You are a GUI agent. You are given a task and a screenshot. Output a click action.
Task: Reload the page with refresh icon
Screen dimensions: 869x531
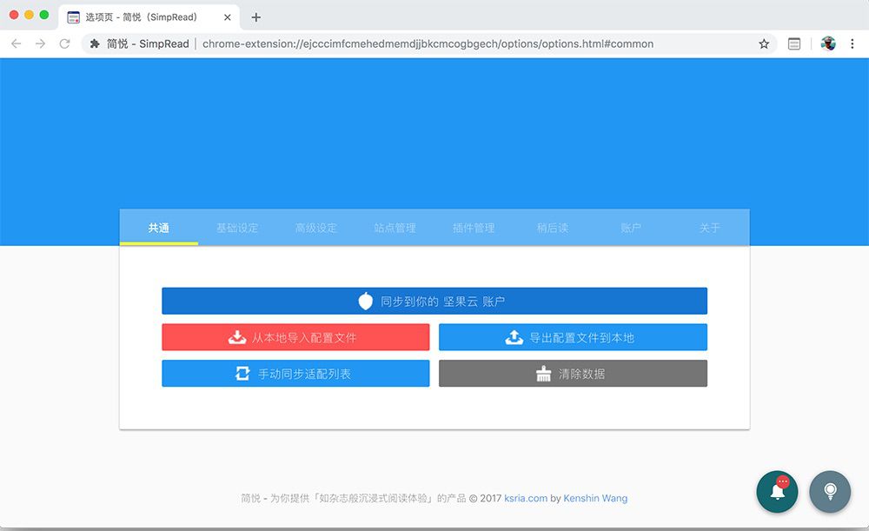pos(64,43)
